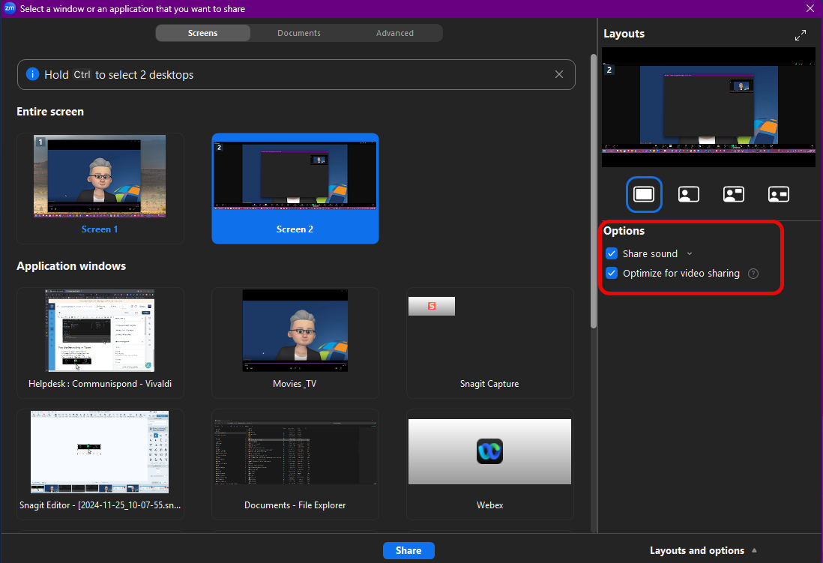Select the Snagit Editor window
Viewport: 823px width, 563px height.
pos(100,464)
